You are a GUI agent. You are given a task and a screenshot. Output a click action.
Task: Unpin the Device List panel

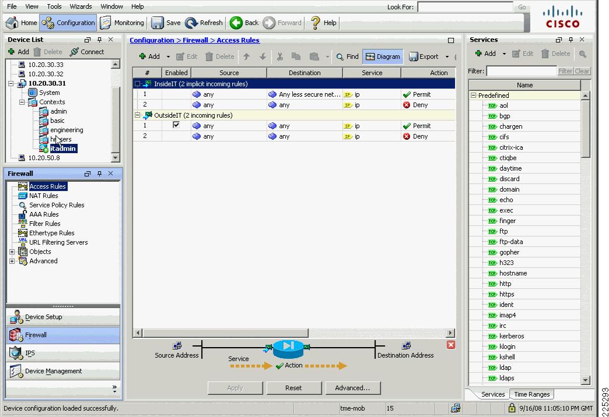[x=99, y=40]
